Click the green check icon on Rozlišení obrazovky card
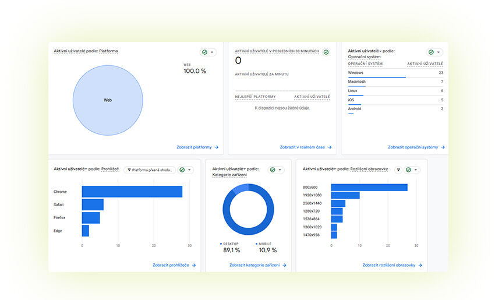The width and height of the screenshot is (495, 300). pyautogui.click(x=409, y=170)
